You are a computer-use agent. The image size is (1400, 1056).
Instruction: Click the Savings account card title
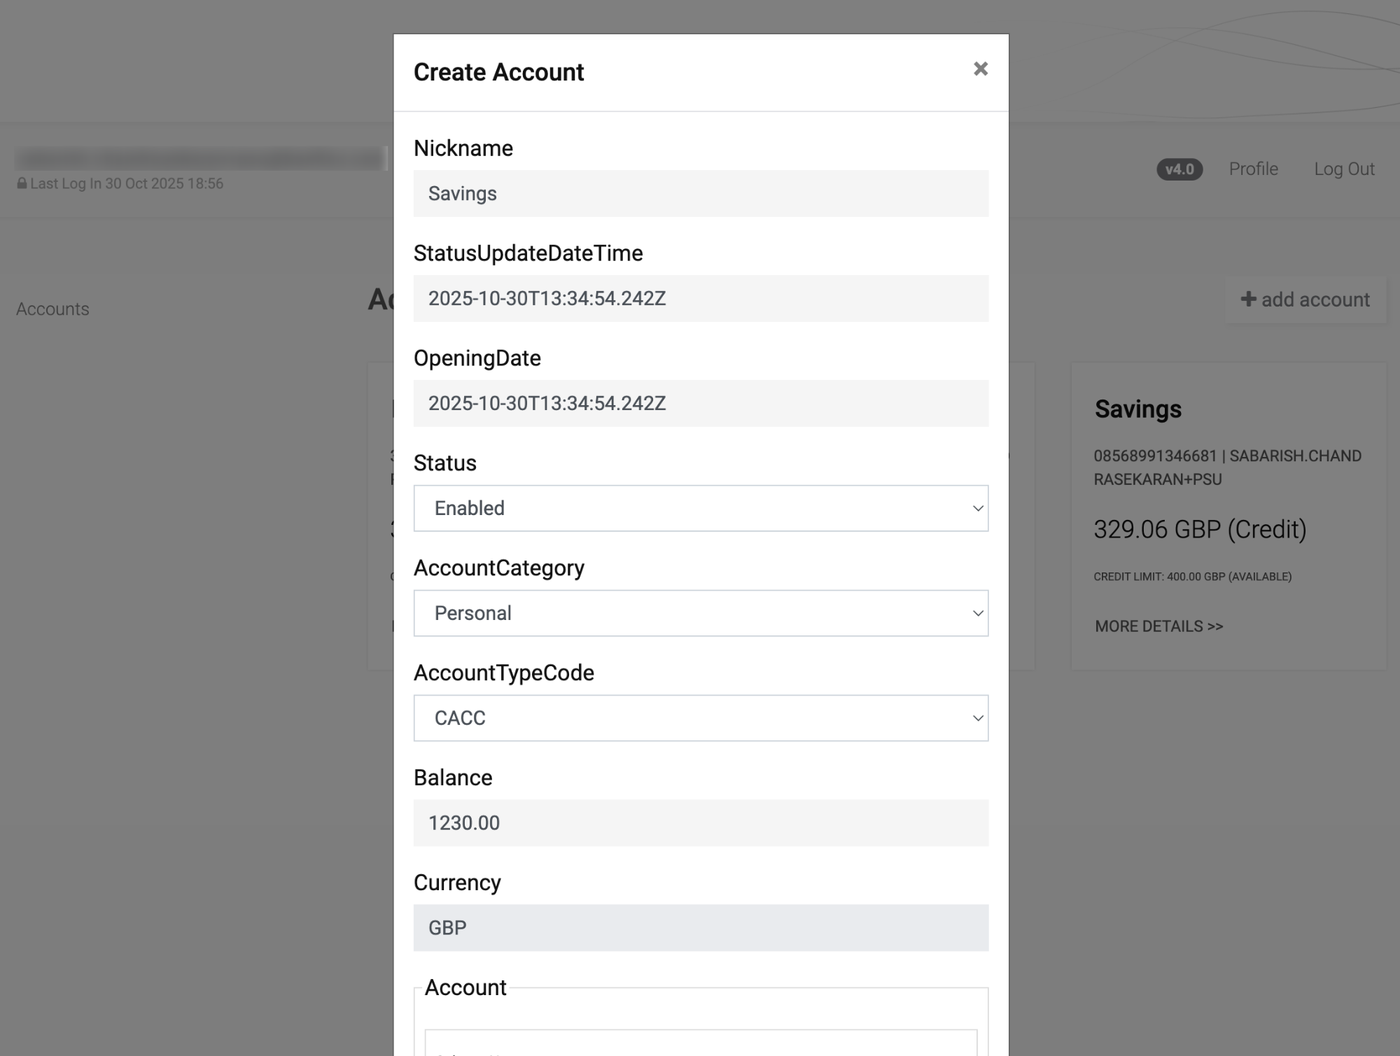point(1138,409)
